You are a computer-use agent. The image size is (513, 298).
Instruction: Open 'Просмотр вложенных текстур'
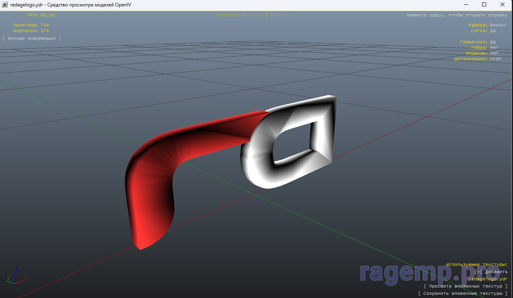tap(465, 286)
